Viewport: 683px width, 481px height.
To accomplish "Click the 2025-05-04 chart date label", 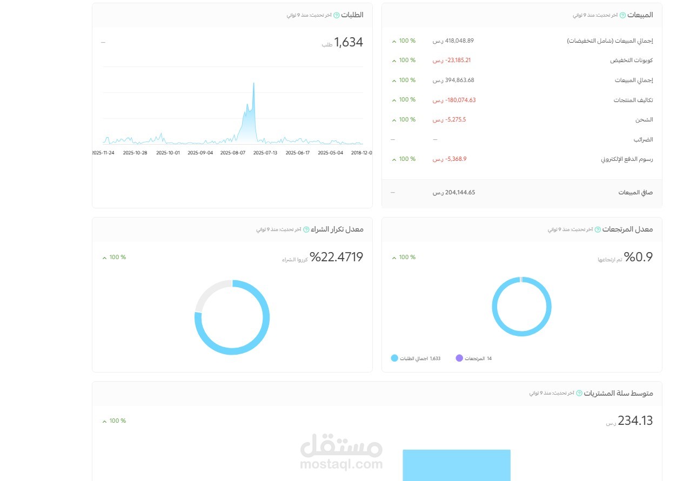I will point(331,153).
